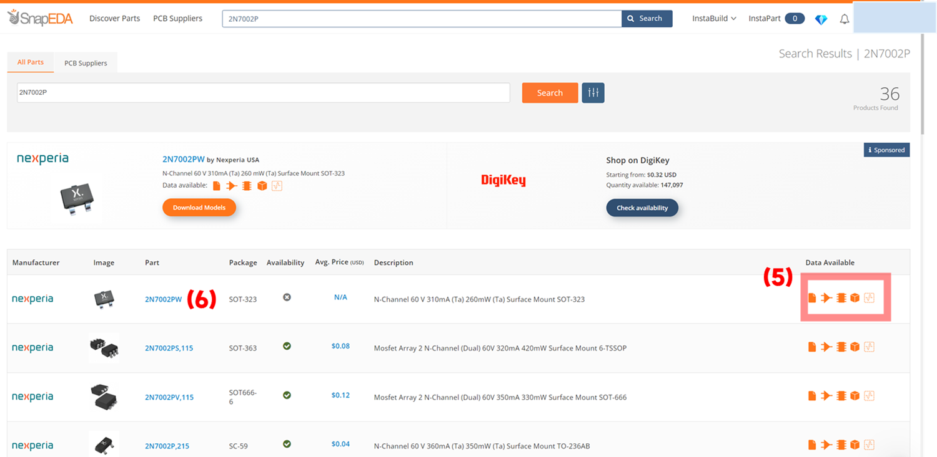Click the $0.08 average price link

pyautogui.click(x=340, y=346)
